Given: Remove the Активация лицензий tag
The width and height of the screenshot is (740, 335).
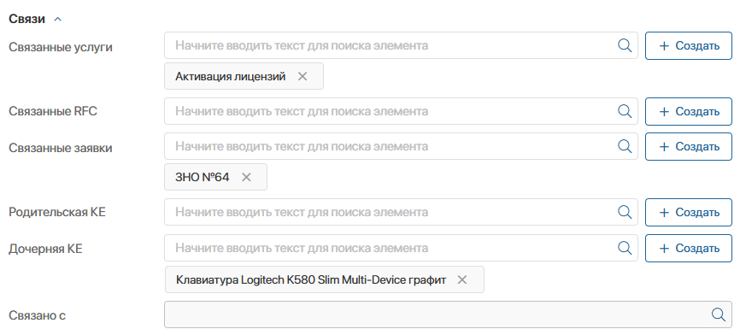Looking at the screenshot, I should pos(302,76).
